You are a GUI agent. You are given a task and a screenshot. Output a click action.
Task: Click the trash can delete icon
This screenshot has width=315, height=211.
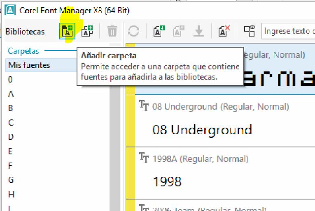click(x=112, y=31)
